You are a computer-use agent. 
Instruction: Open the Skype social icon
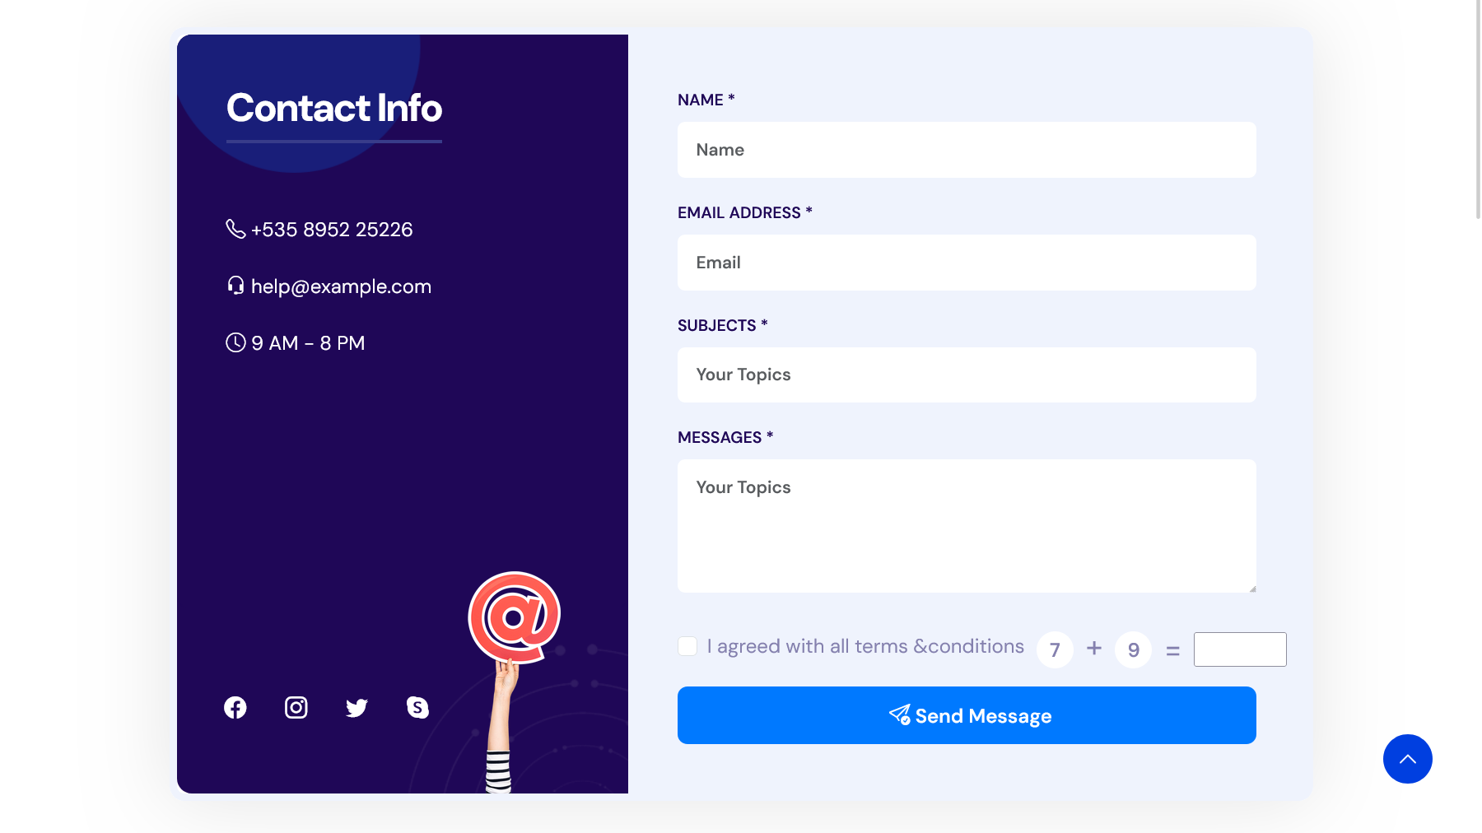417,707
